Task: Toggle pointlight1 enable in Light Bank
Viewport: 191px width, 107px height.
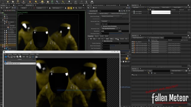Action: 148,11
